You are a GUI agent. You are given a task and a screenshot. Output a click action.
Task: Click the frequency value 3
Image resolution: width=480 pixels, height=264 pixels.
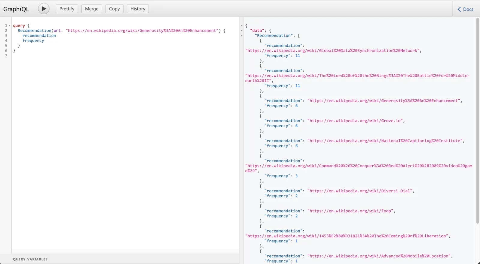click(x=296, y=176)
